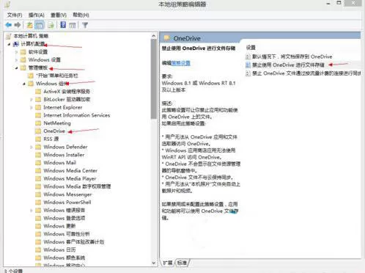Viewport: 365px width, 273px height.
Task: Expand the Windows 错误报告 node
Action: pos(32,211)
